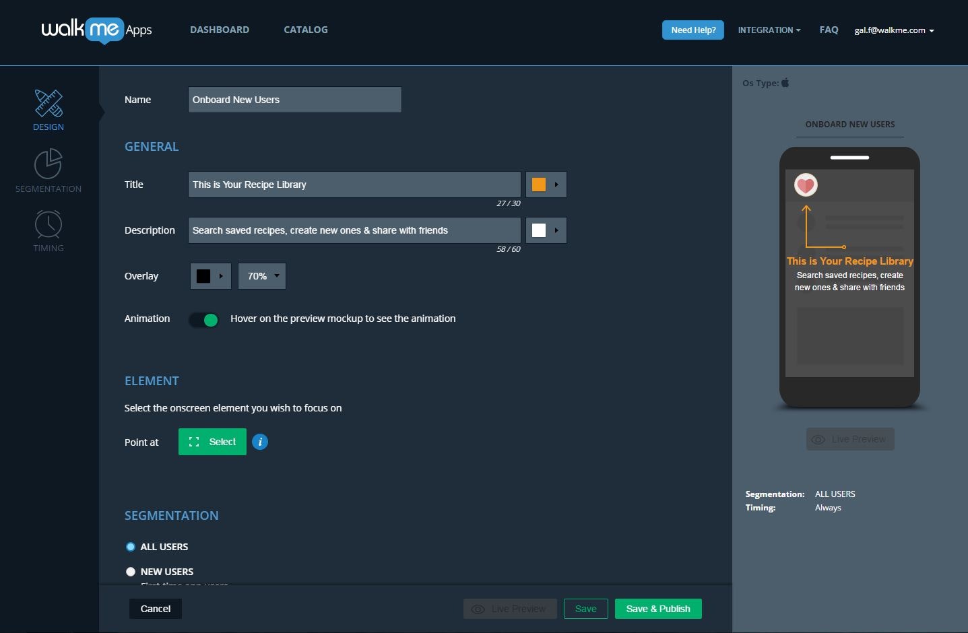Switch to the DASHBOARD tab
Image resolution: width=968 pixels, height=633 pixels.
(220, 30)
